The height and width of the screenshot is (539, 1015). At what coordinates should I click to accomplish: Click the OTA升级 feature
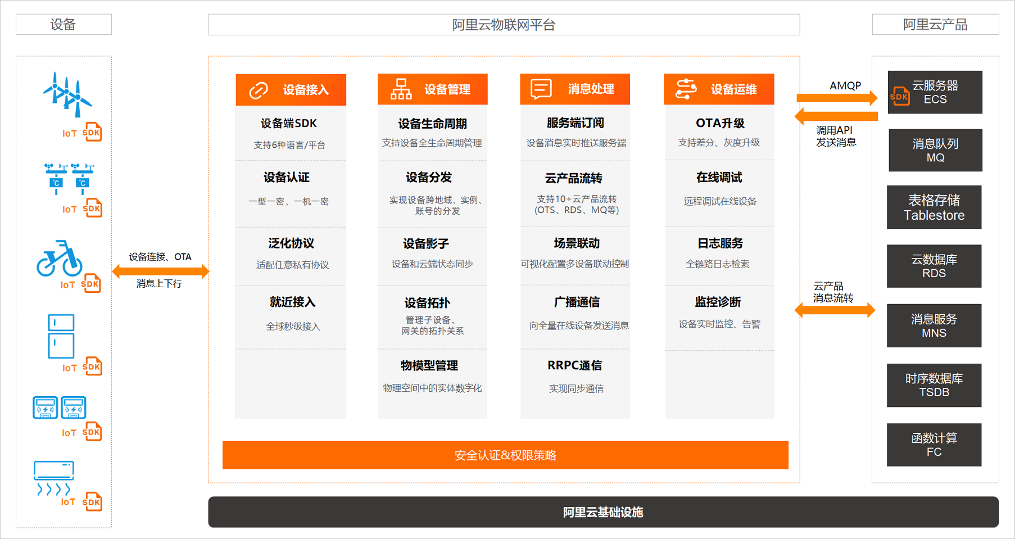click(x=720, y=123)
